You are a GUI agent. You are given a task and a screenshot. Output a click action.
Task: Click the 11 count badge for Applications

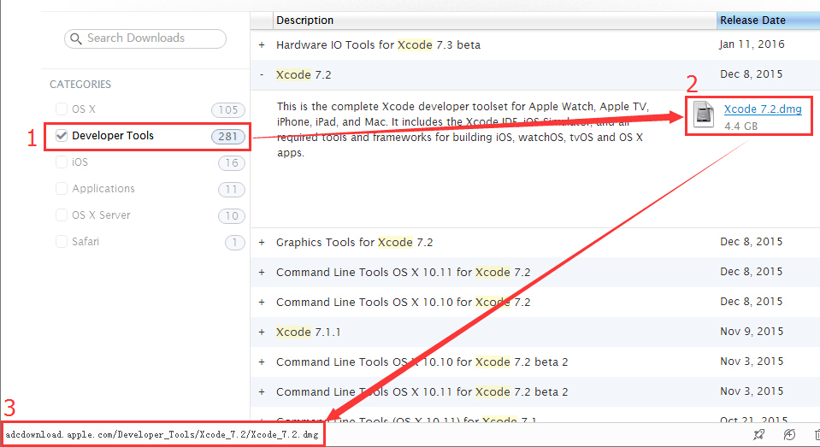232,189
